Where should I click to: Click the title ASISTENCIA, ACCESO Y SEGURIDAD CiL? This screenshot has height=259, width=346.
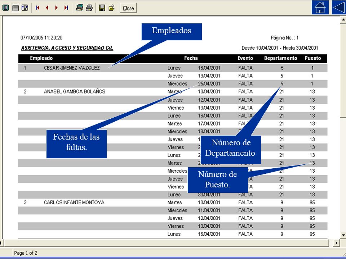tap(67, 48)
